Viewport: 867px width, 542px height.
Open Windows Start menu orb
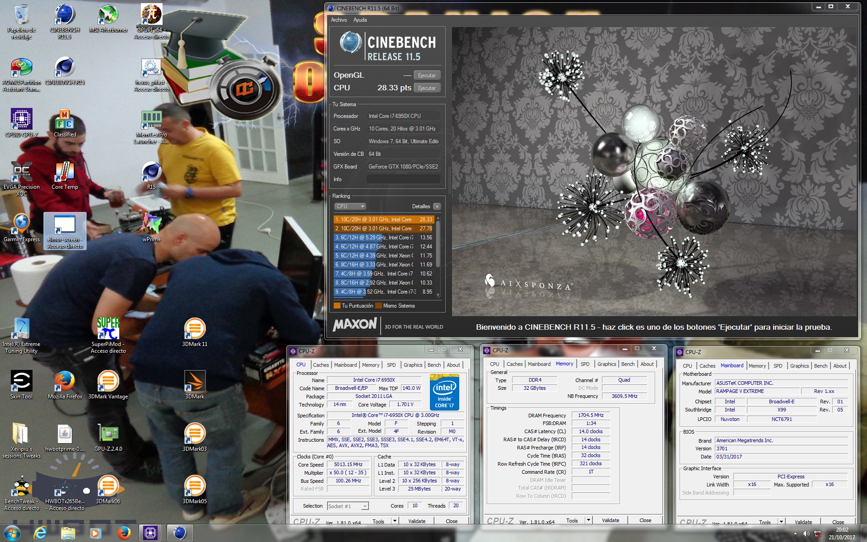click(12, 533)
